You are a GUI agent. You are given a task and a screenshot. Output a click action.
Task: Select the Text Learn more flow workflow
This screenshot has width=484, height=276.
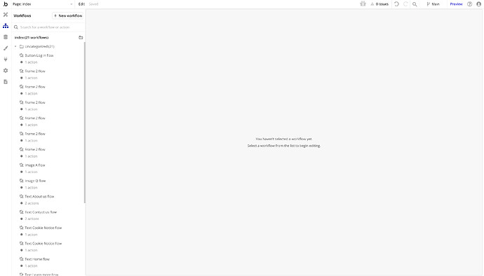[41, 274]
